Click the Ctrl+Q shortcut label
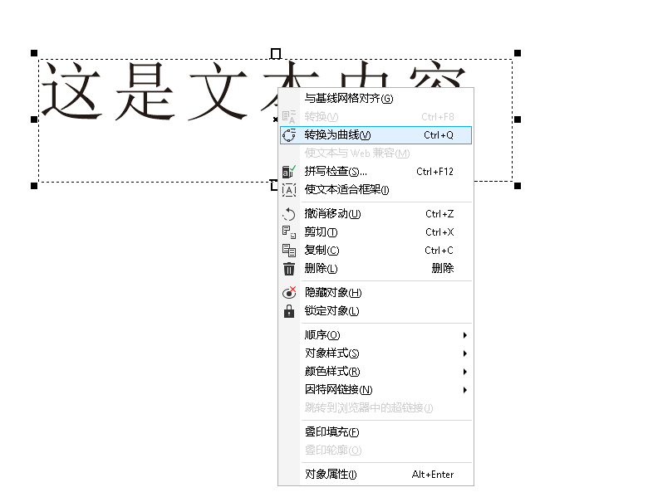Screen dimensions: 648x497 pyautogui.click(x=439, y=135)
